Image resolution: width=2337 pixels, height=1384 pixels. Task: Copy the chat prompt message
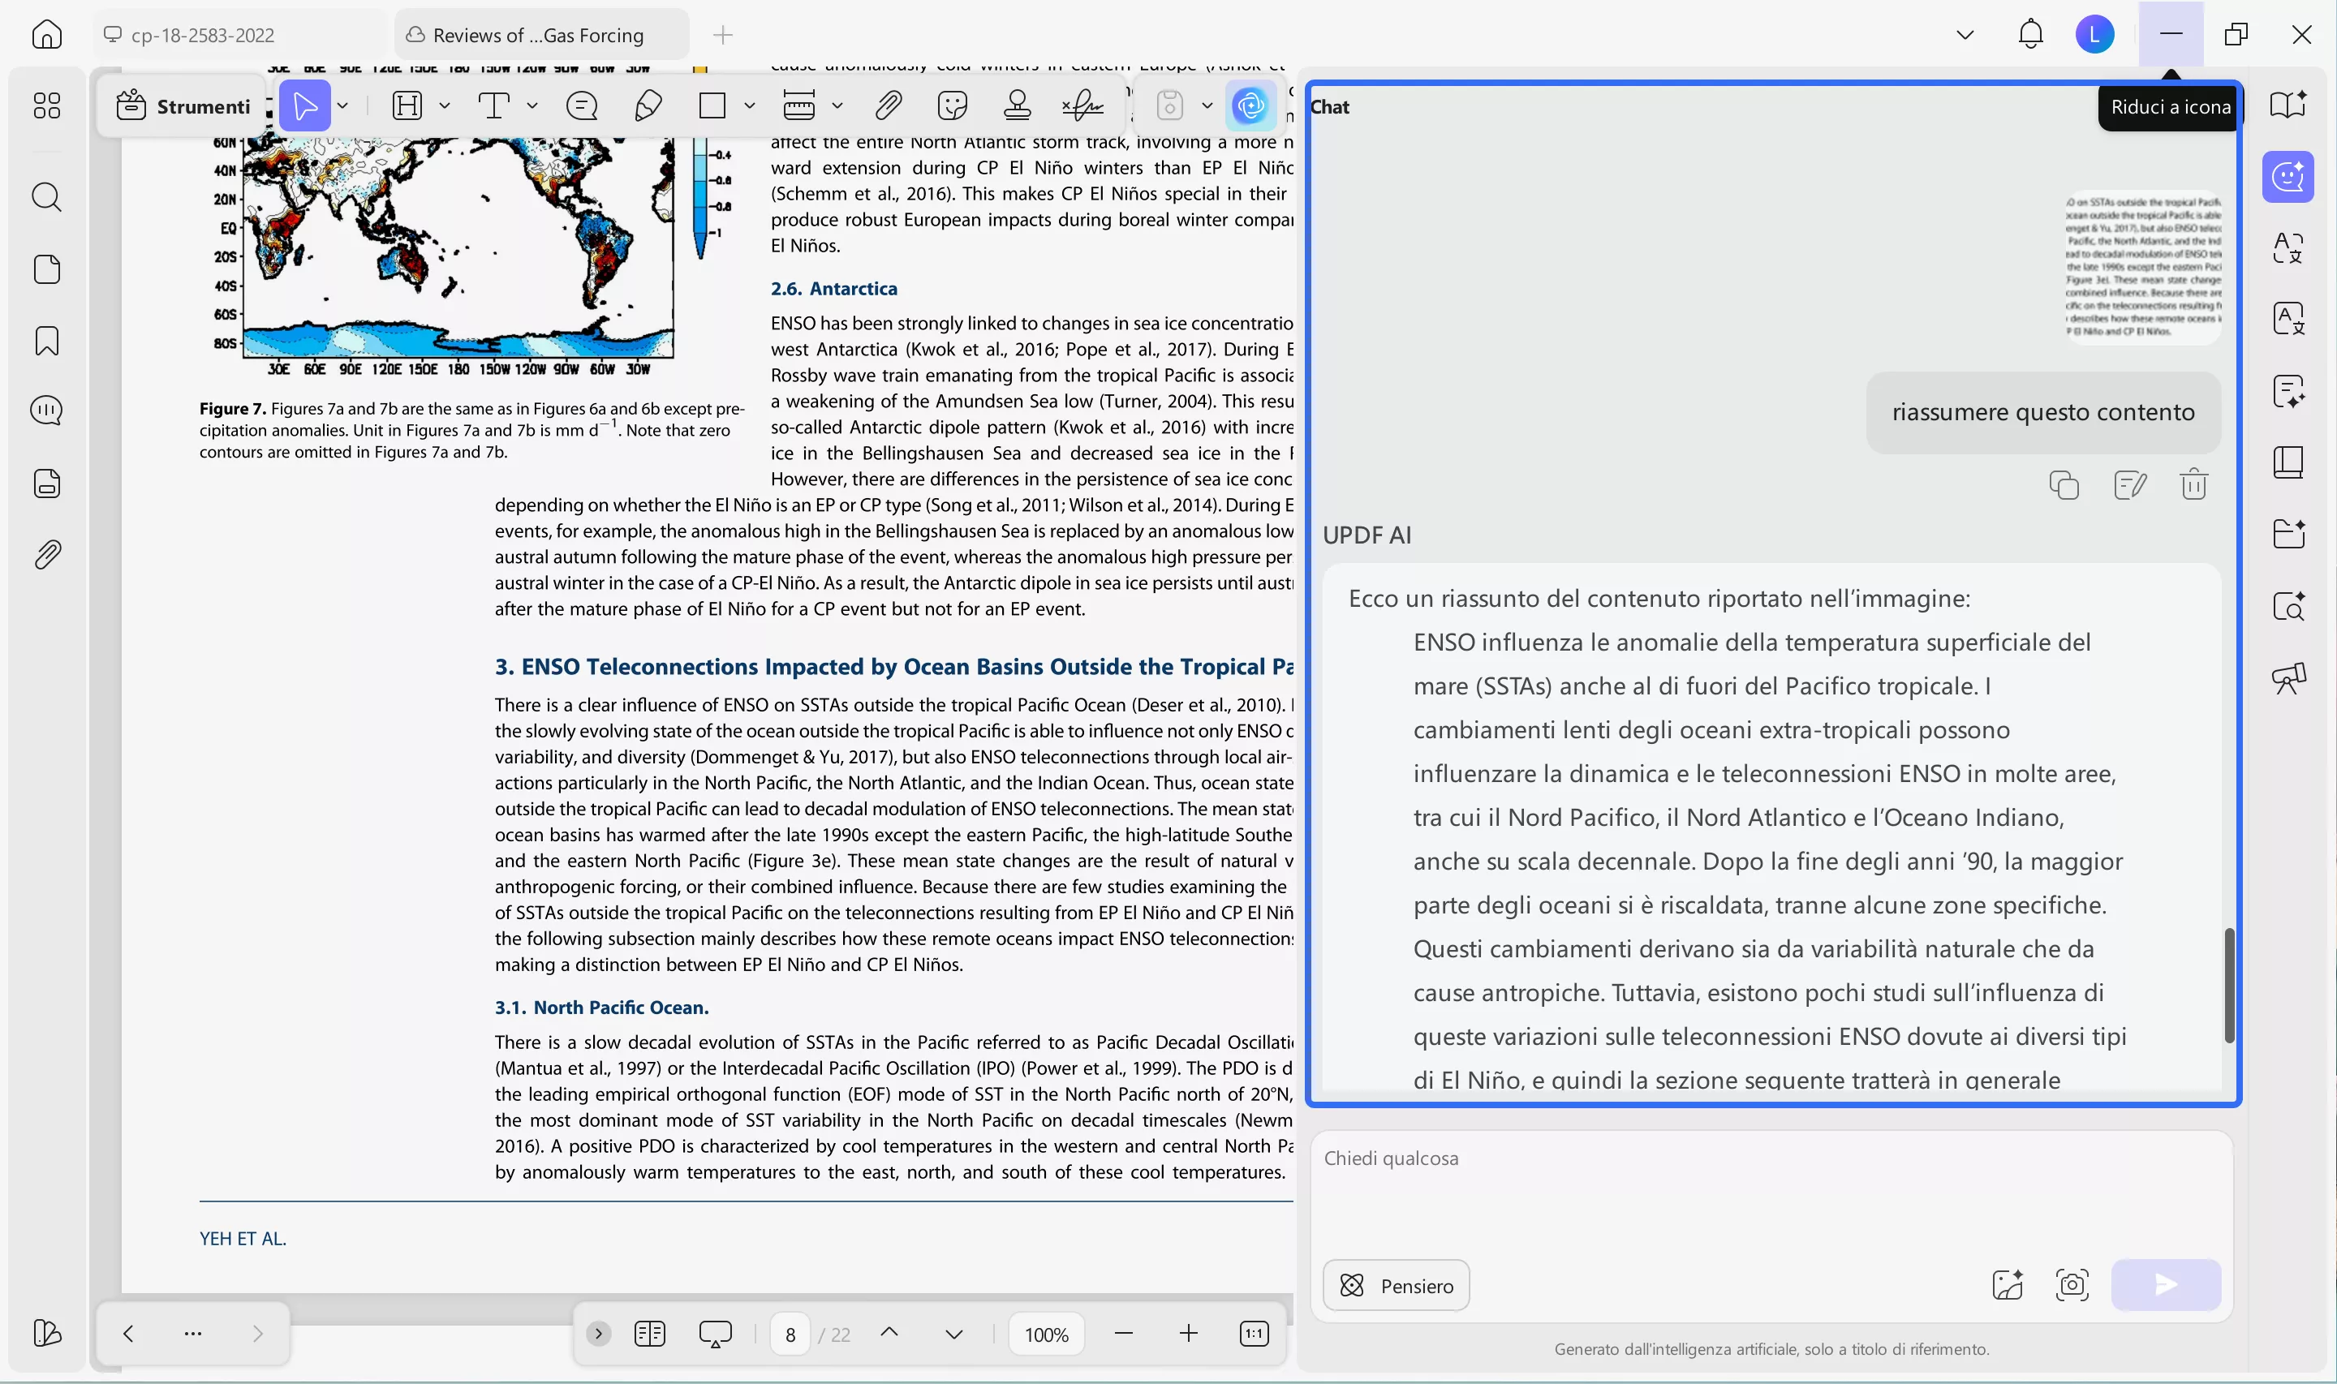[2064, 485]
